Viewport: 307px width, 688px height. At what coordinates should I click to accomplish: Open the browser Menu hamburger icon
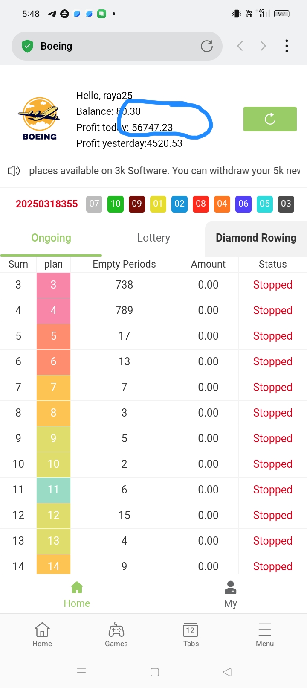264,630
